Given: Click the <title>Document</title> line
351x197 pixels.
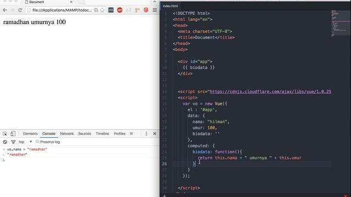Looking at the screenshot, I should tap(206, 37).
